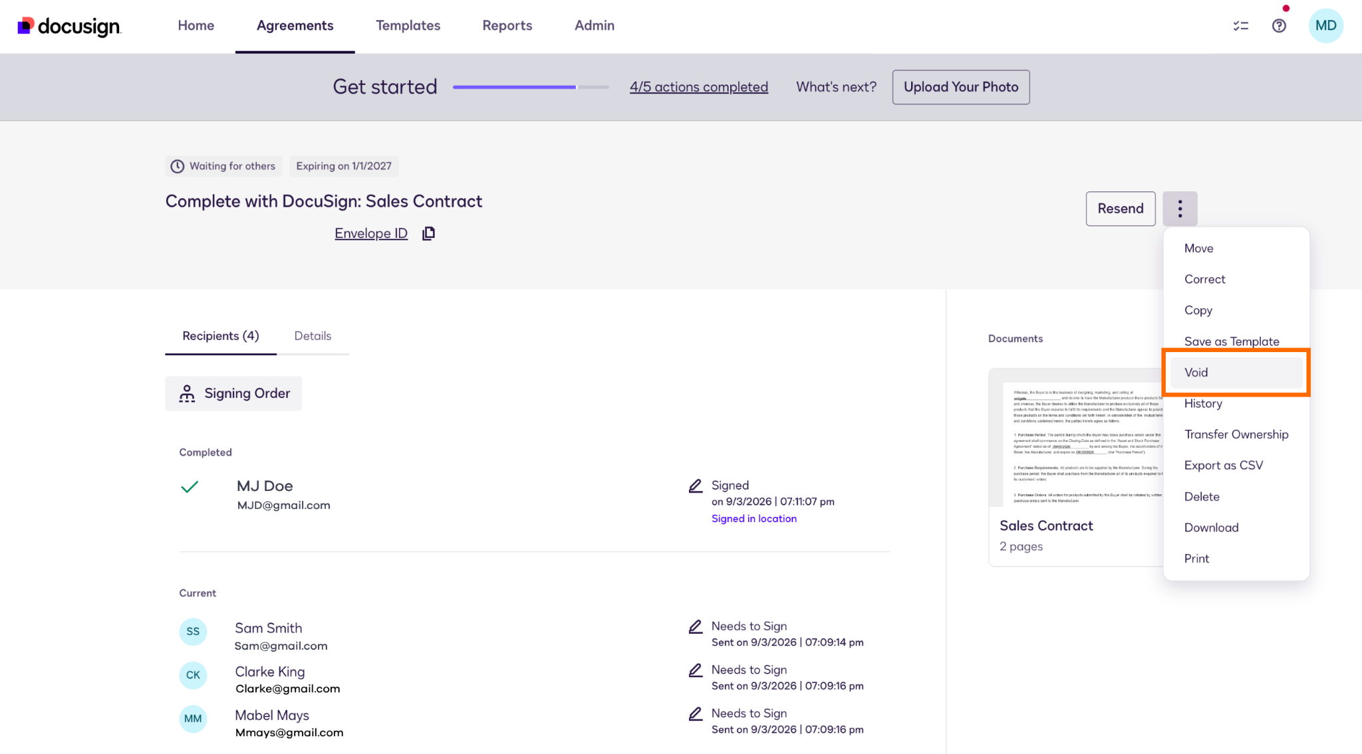Viewport: 1362px width, 754px height.
Task: Go to the Home tab
Action: coord(196,25)
